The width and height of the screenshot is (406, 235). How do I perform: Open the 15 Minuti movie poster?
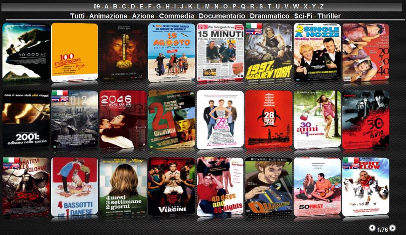point(220,53)
